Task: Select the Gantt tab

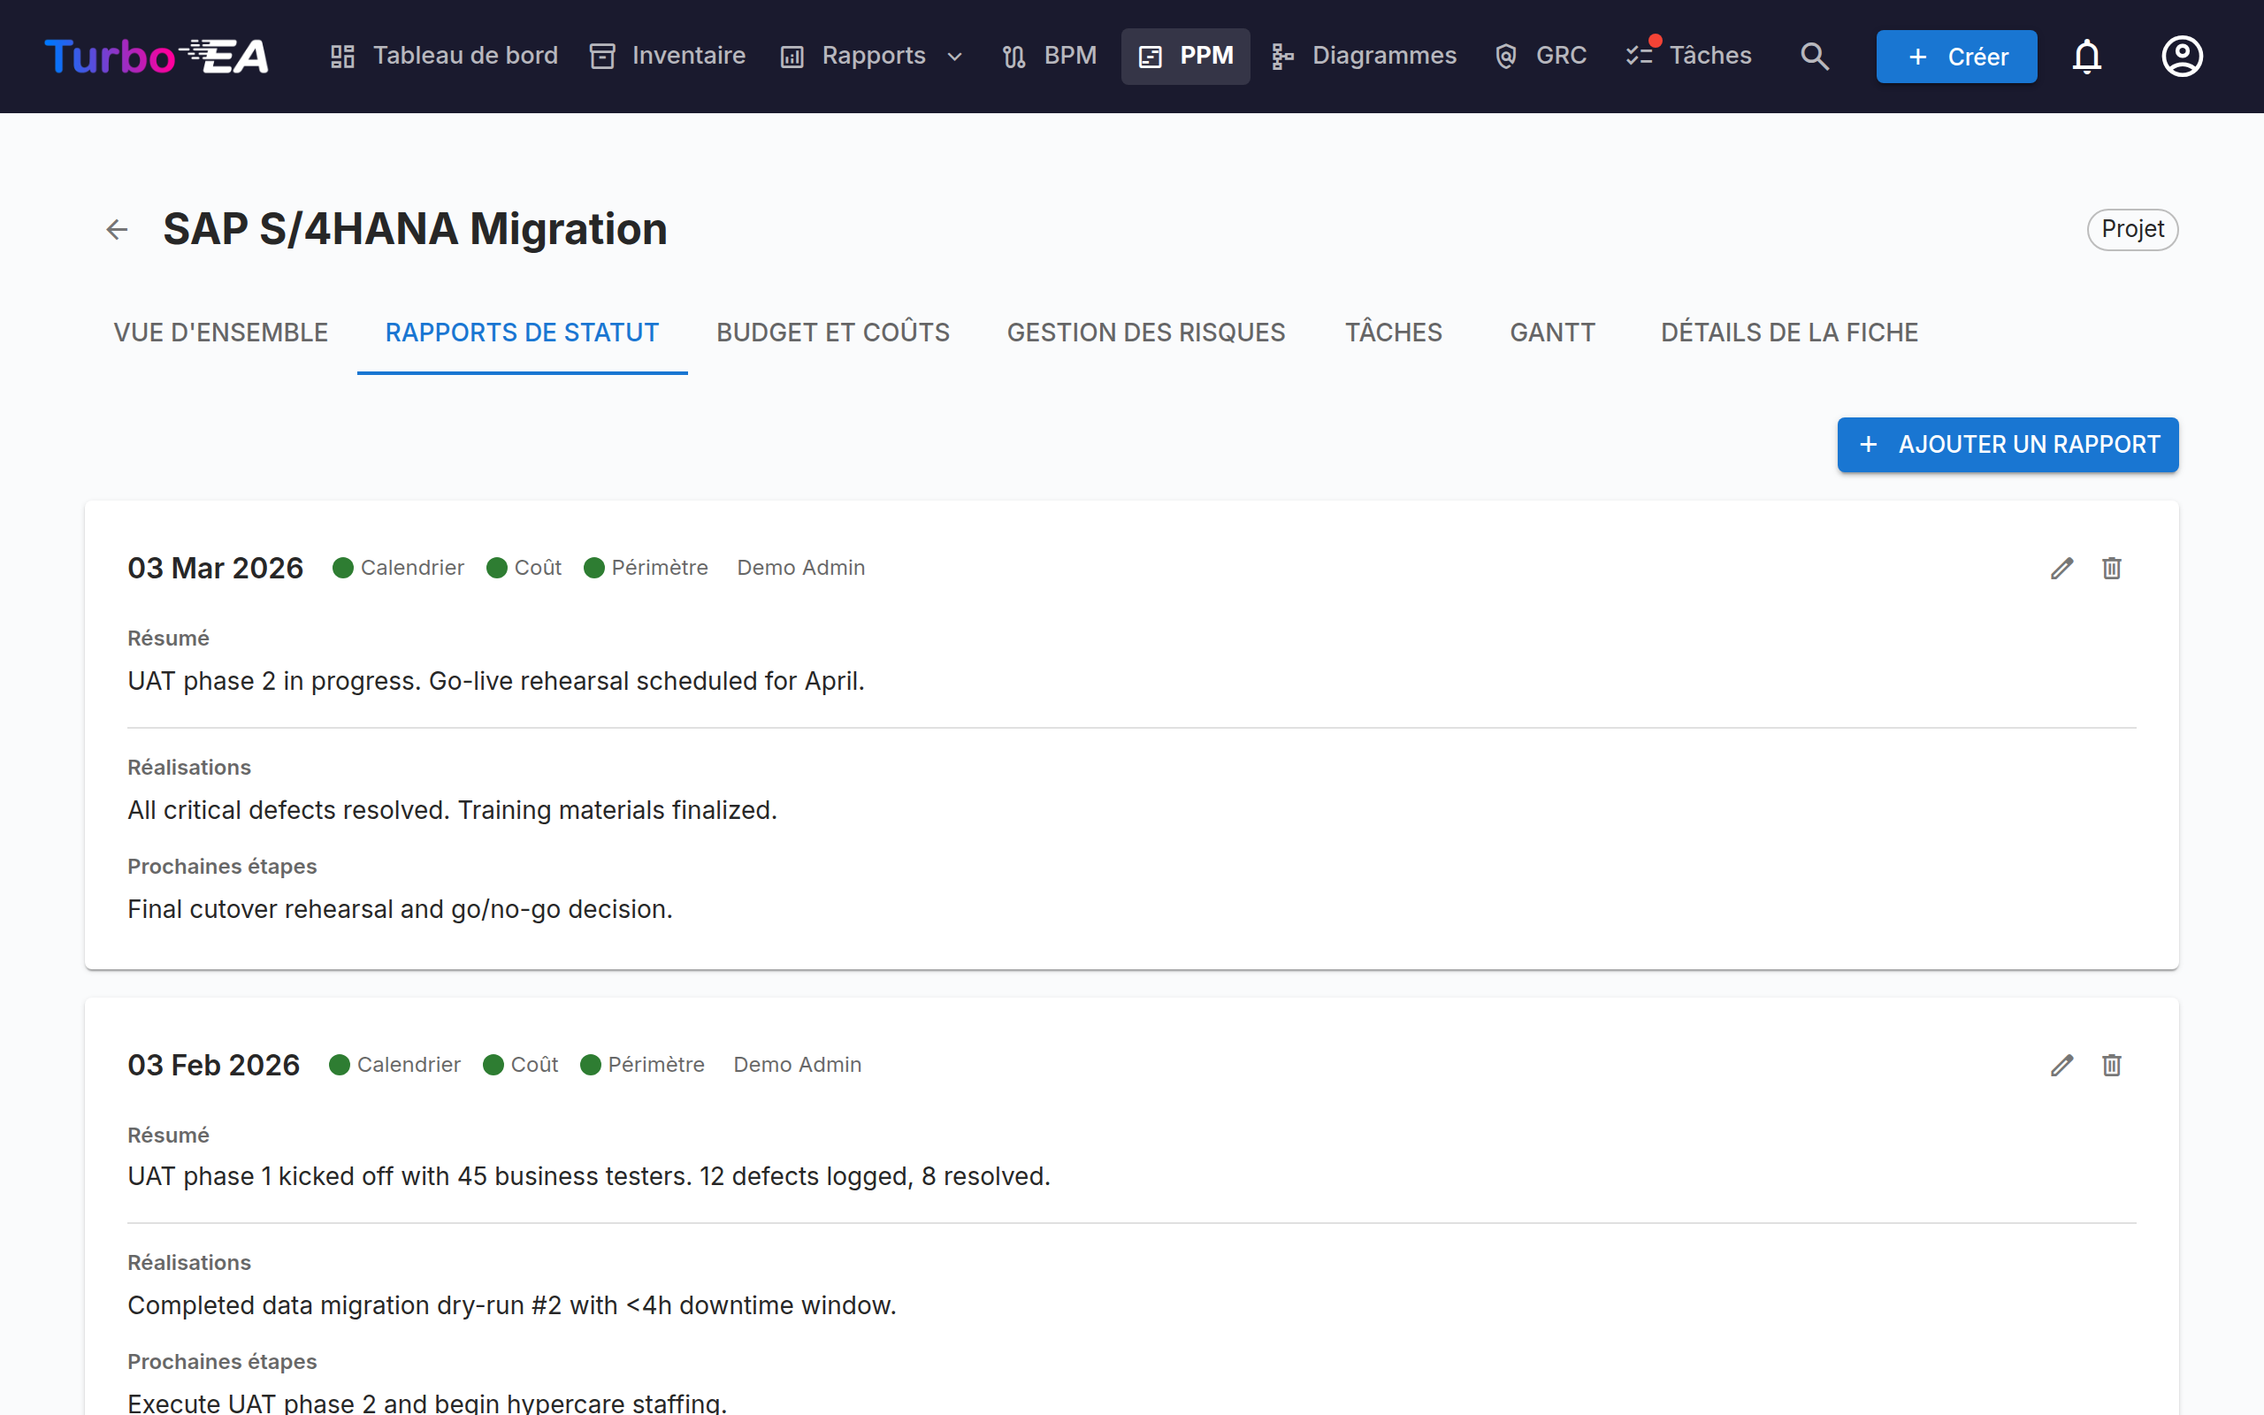Action: tap(1552, 333)
